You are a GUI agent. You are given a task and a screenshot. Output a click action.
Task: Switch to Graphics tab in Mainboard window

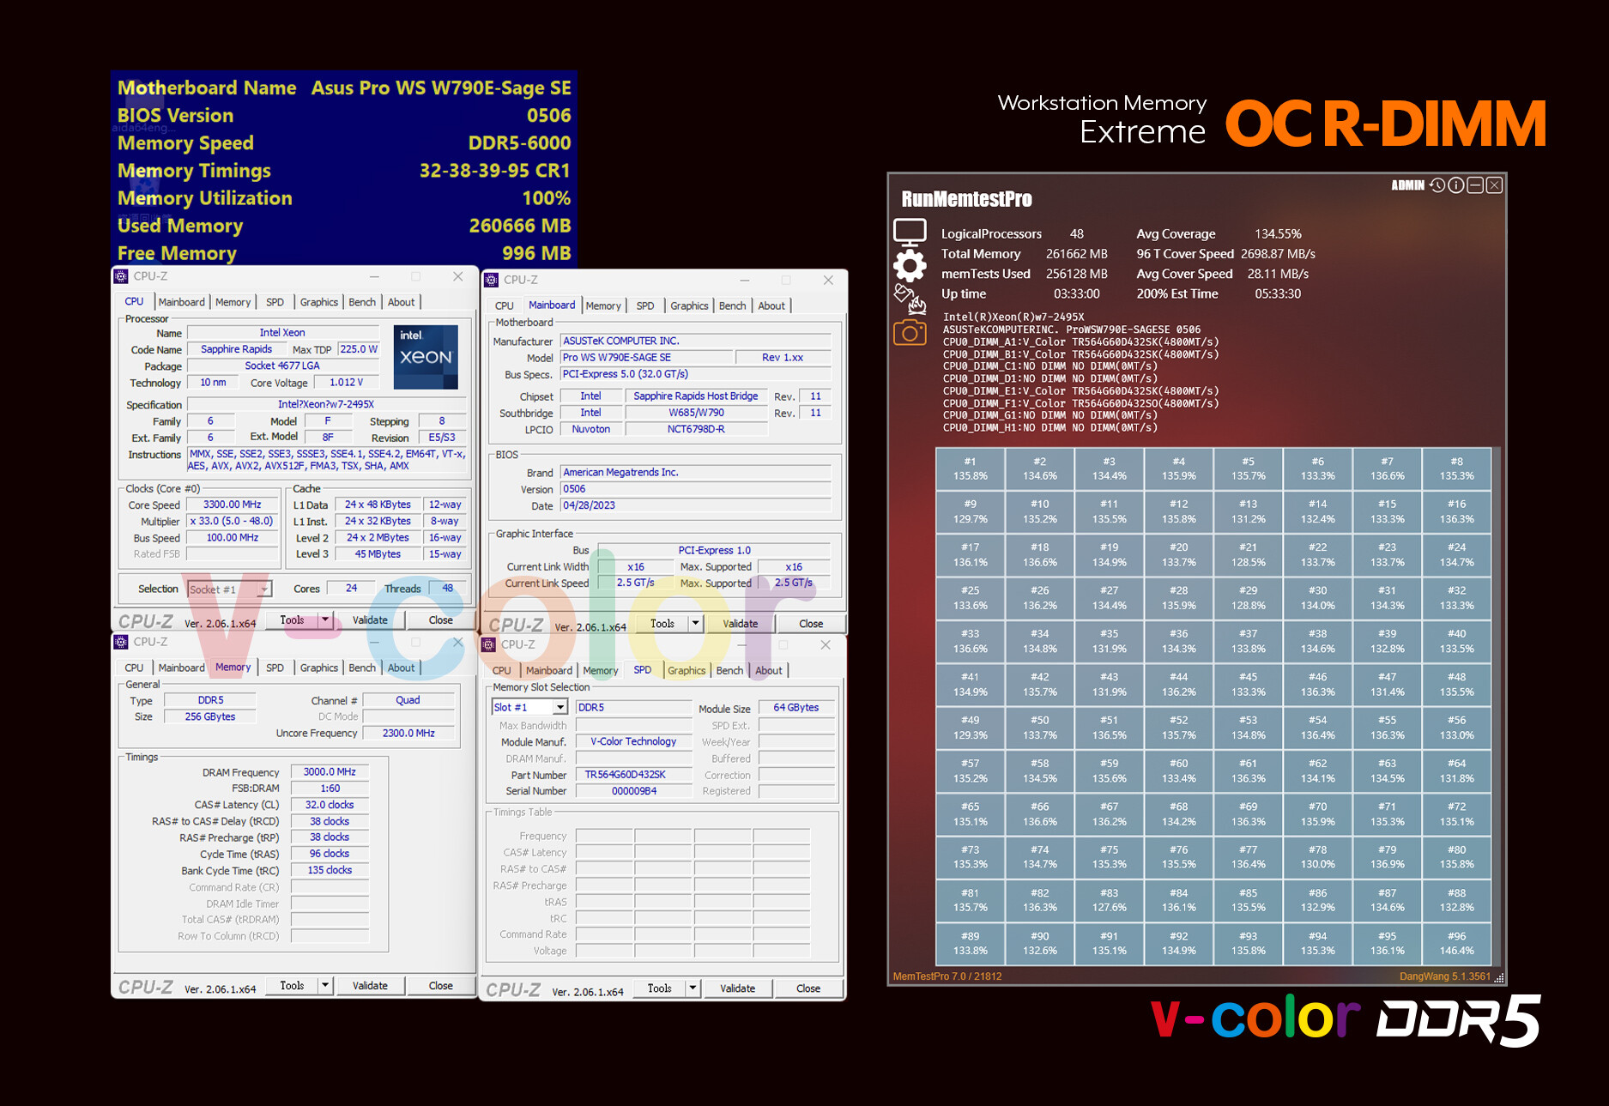tap(689, 305)
